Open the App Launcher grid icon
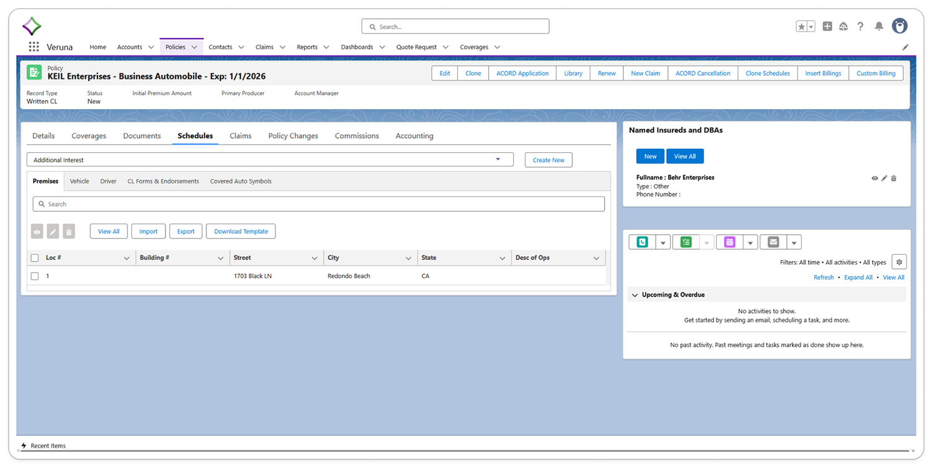933x468 pixels. pos(34,47)
